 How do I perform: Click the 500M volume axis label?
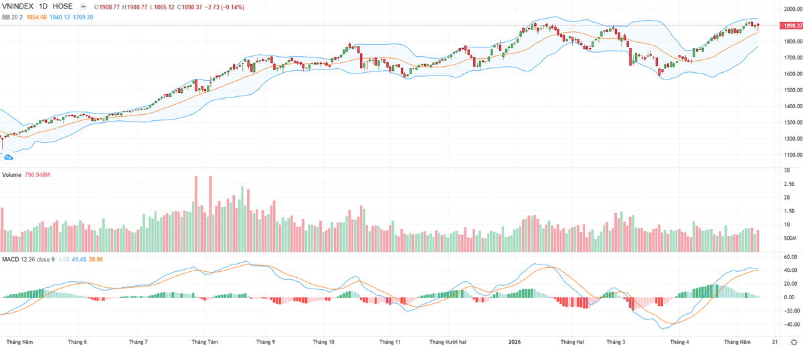click(790, 238)
